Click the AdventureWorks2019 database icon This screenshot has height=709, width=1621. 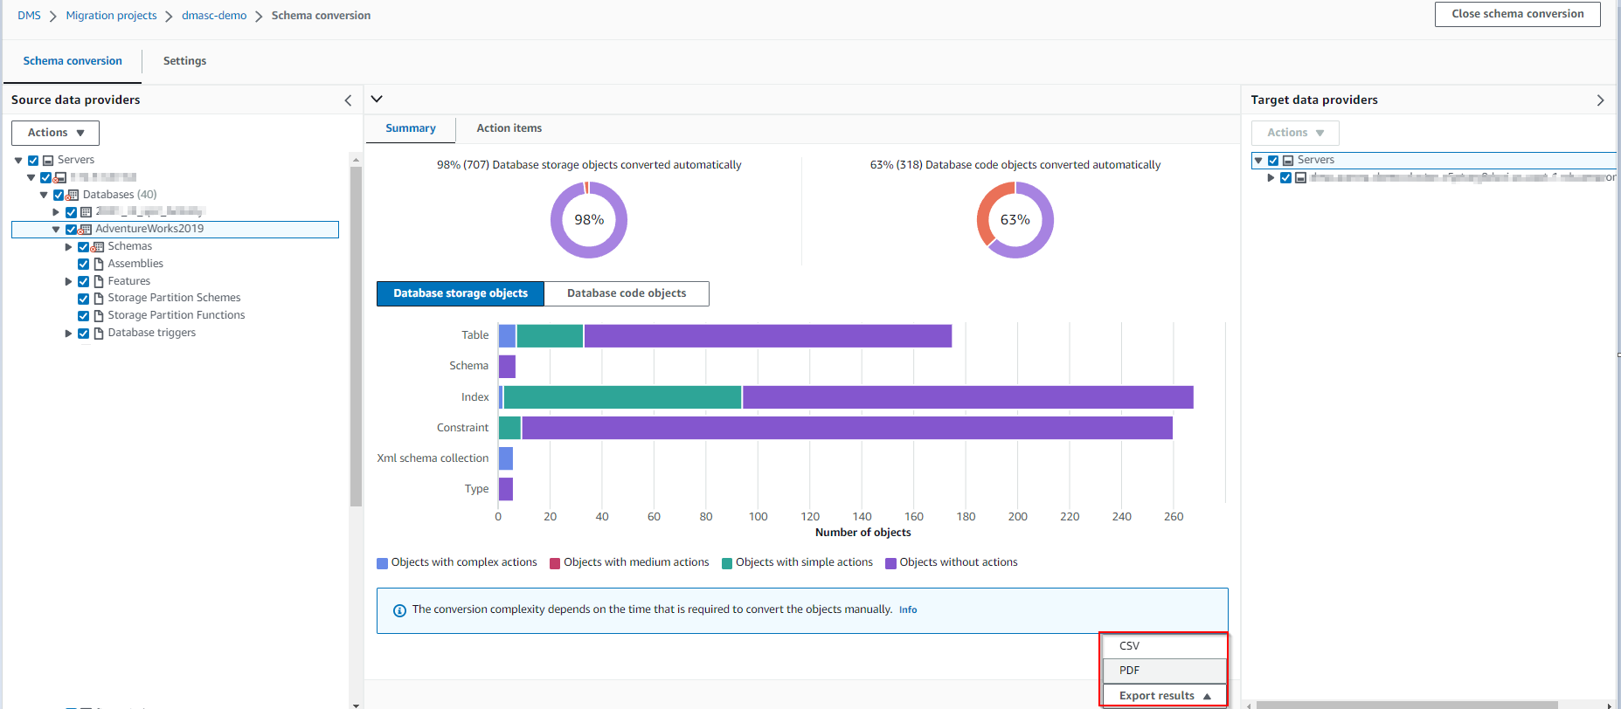click(x=85, y=230)
